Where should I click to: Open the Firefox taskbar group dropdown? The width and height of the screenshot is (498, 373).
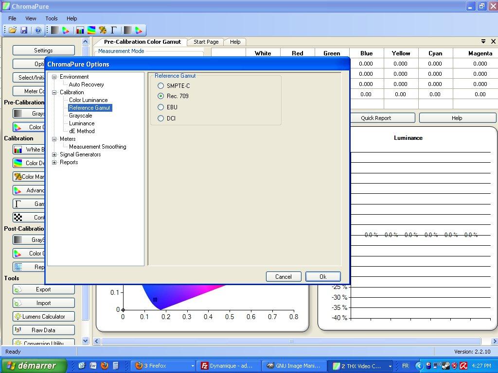click(193, 366)
